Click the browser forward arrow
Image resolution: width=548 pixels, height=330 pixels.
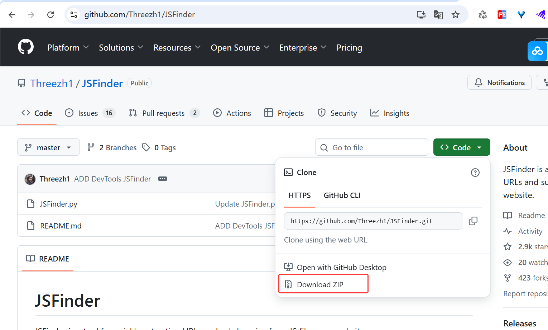point(31,15)
